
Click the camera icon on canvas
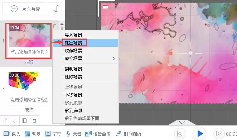[x=106, y=7]
